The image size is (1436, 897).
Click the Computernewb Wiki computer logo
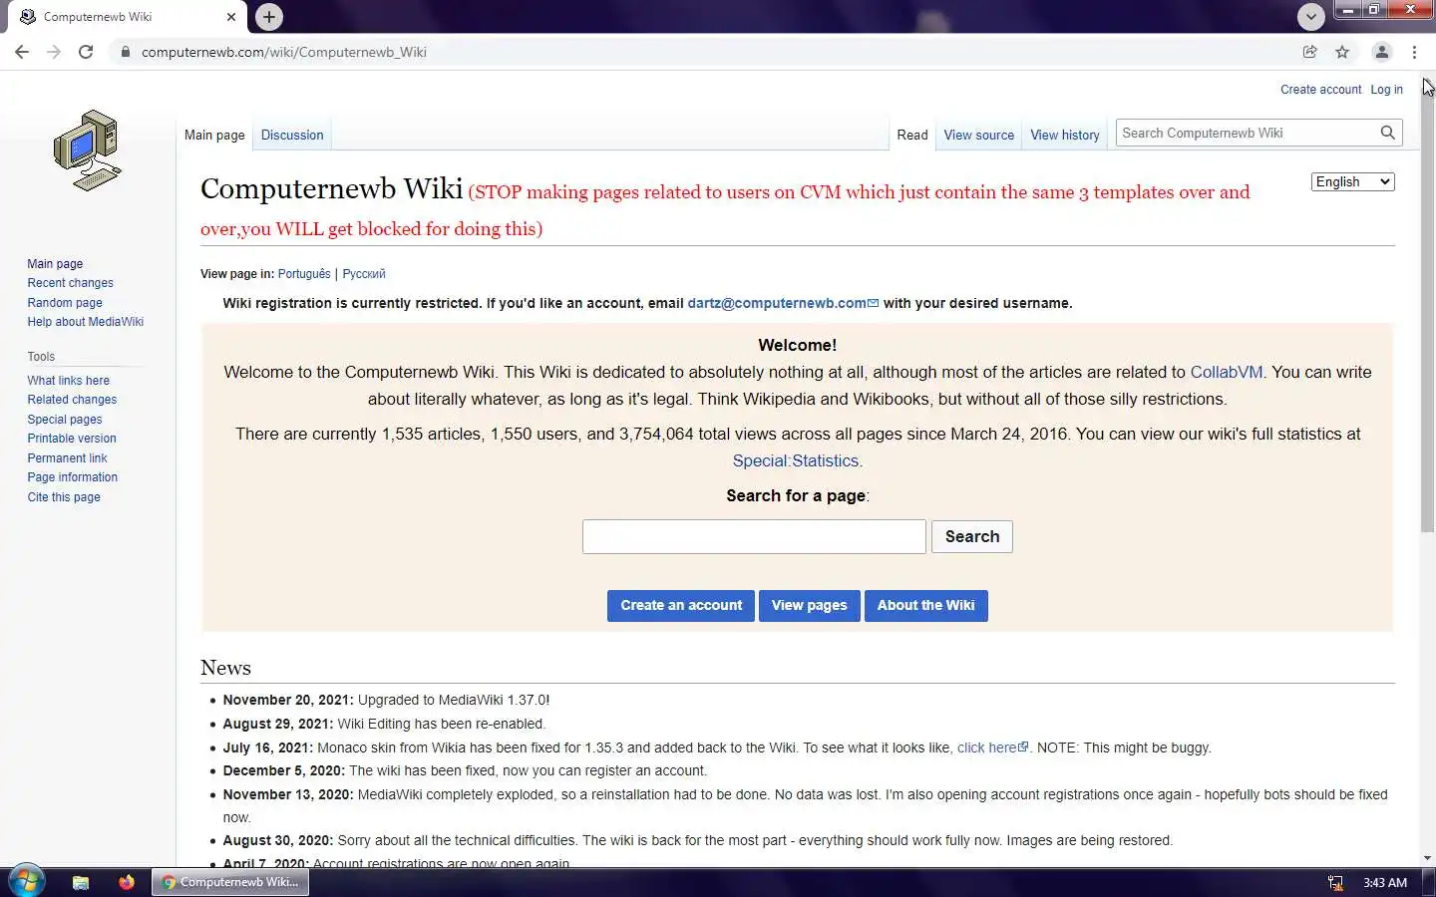[88, 150]
